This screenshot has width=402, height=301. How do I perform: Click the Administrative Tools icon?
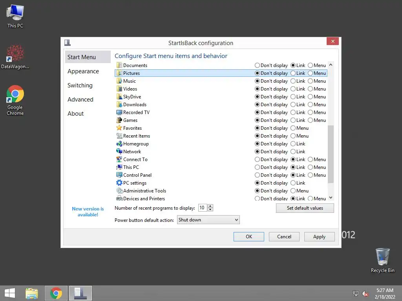click(x=119, y=191)
